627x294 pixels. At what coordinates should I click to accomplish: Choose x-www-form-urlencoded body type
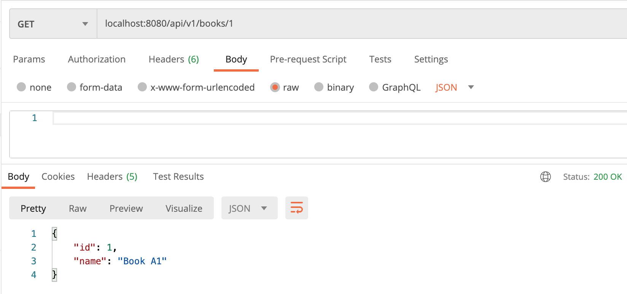(142, 87)
